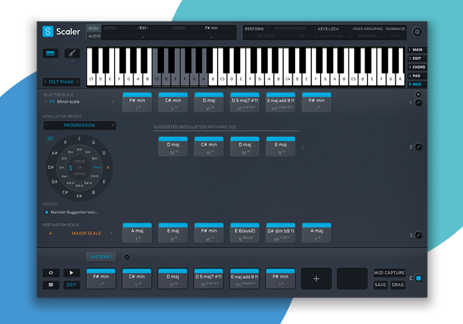Show the next suggested modulation pathway
The width and height of the screenshot is (463, 324).
pyautogui.click(x=303, y=147)
